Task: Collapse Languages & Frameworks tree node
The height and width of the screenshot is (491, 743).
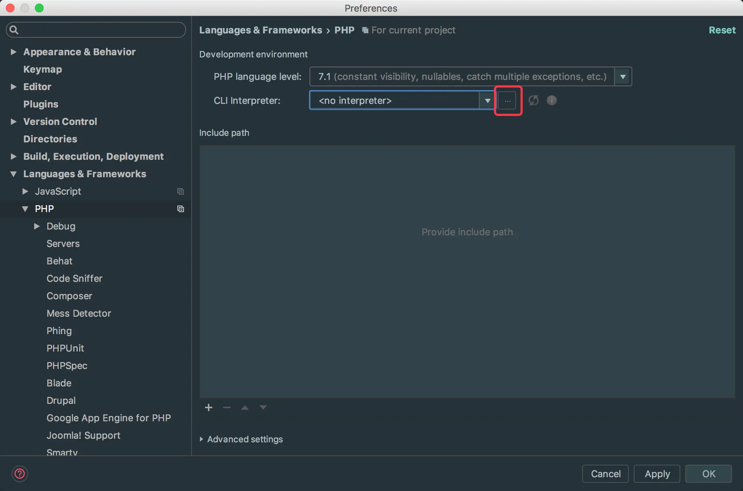Action: [x=13, y=174]
